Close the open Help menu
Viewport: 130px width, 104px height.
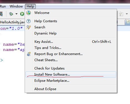30,6
